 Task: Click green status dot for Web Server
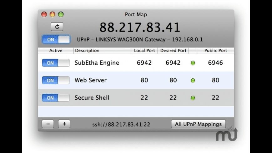pos(193,81)
